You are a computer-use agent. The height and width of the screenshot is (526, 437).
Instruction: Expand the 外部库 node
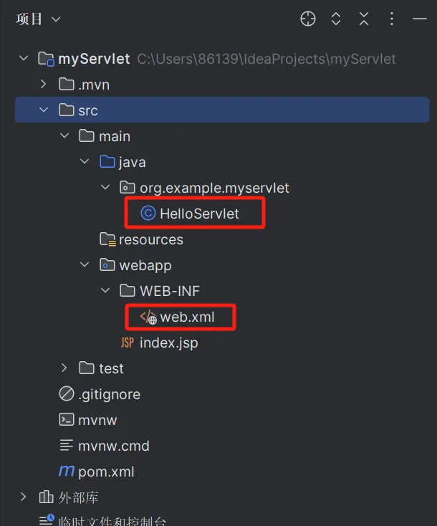pyautogui.click(x=23, y=497)
